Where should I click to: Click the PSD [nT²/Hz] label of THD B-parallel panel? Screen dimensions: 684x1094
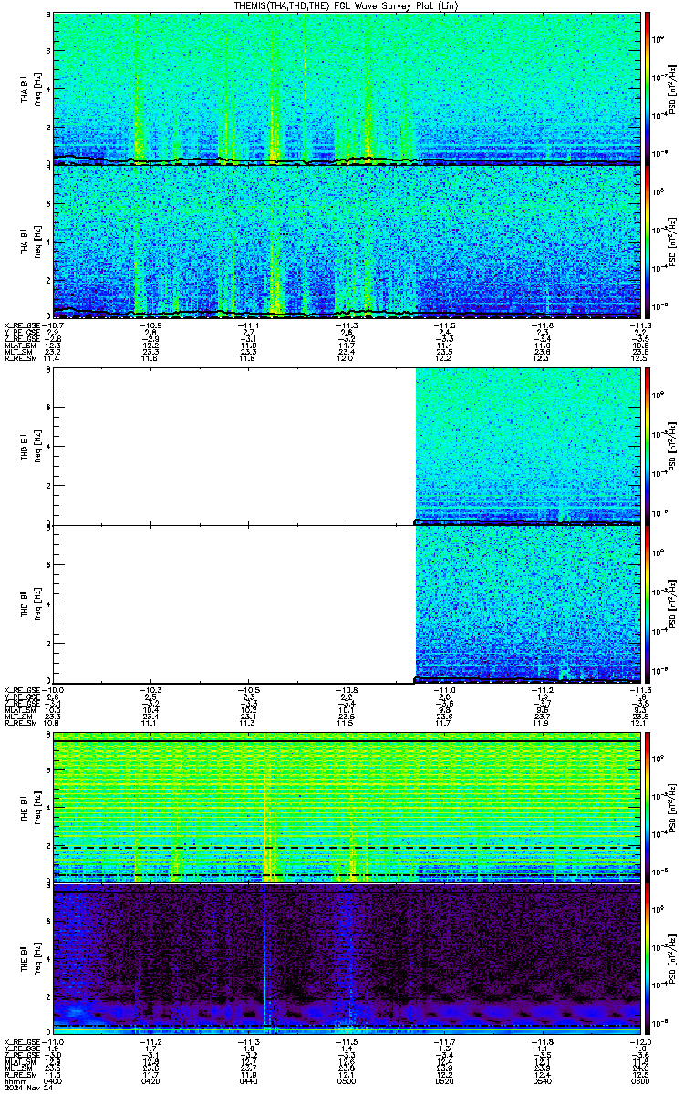pyautogui.click(x=673, y=603)
